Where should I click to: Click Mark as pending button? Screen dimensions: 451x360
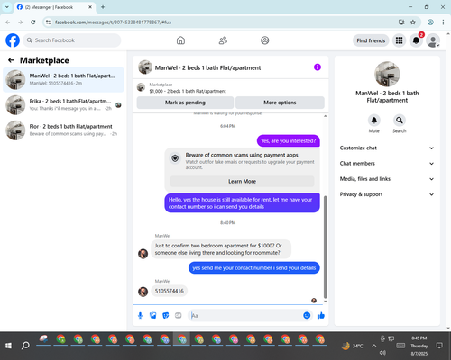[185, 103]
